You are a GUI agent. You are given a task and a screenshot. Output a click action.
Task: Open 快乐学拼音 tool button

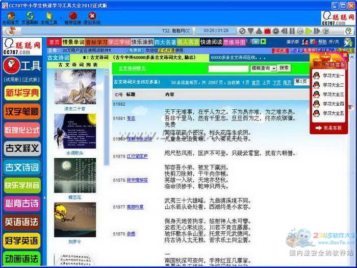click(22, 185)
